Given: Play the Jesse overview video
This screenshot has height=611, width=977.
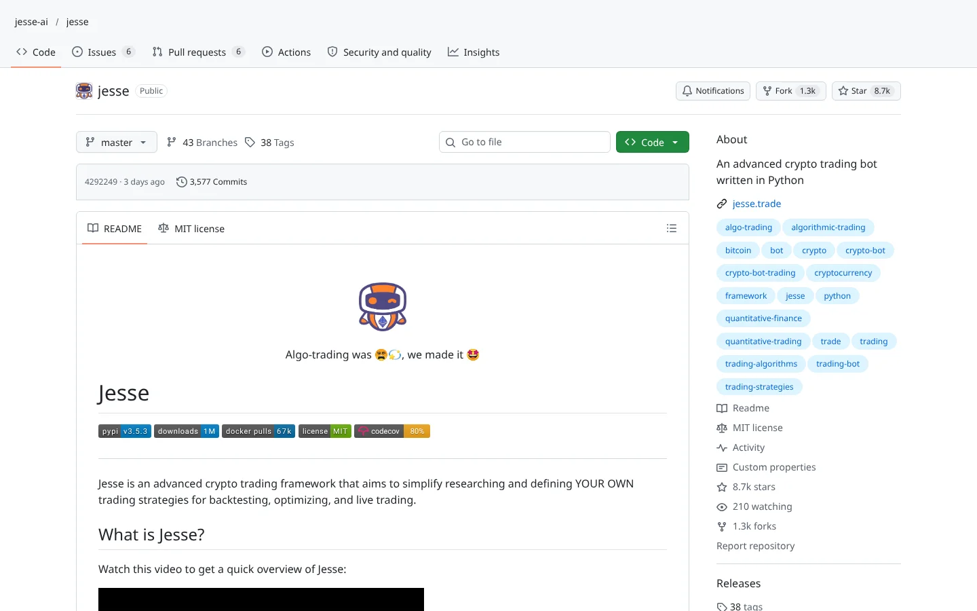Looking at the screenshot, I should pyautogui.click(x=261, y=599).
